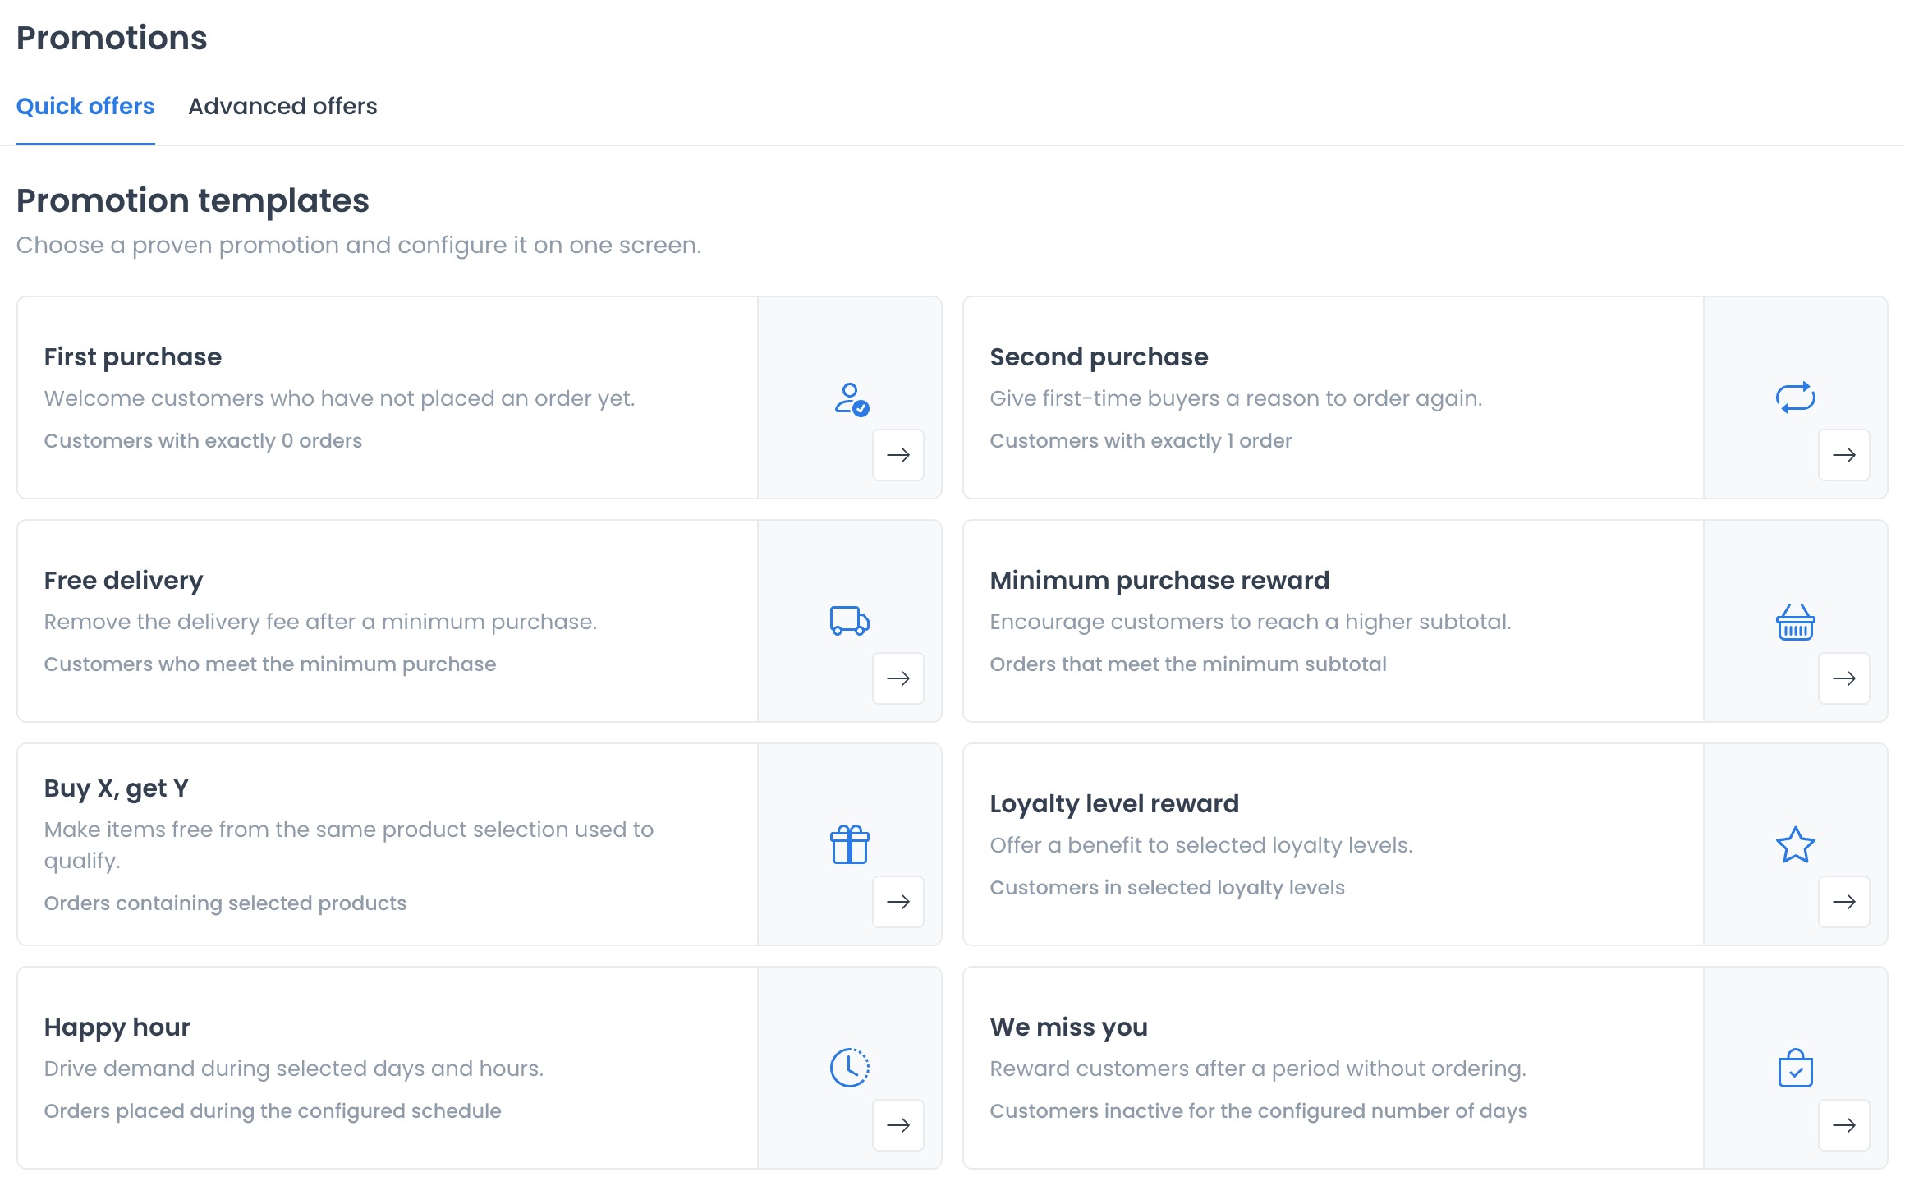Viewport: 1905px width, 1186px height.
Task: Select the Buy X, get Y title
Action: [x=117, y=788]
